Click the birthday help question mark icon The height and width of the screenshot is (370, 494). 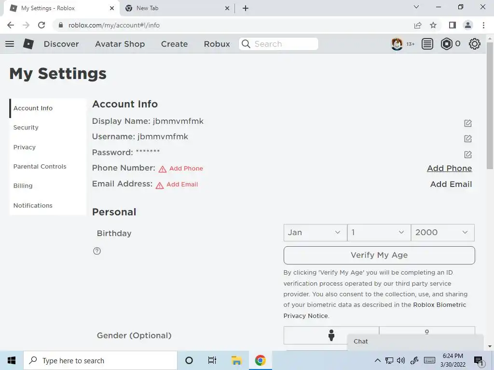click(x=97, y=251)
